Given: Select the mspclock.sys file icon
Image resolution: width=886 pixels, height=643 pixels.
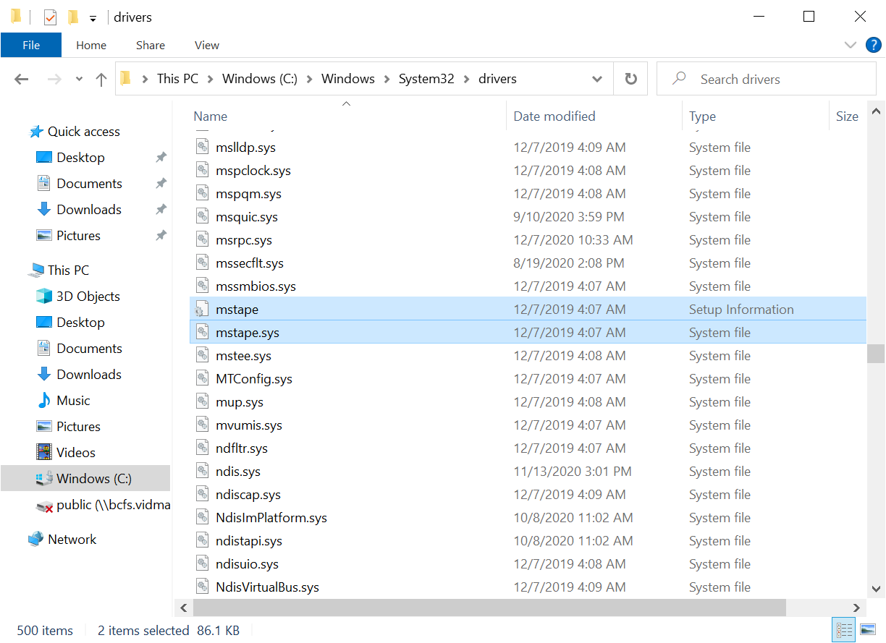Looking at the screenshot, I should (202, 171).
